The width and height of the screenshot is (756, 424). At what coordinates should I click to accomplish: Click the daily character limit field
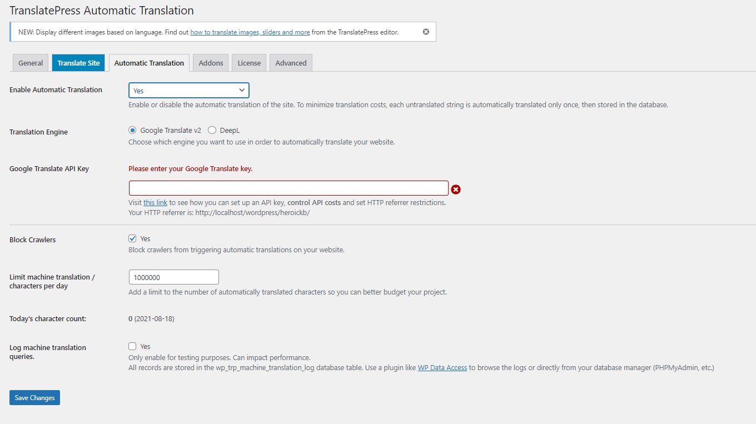point(173,276)
